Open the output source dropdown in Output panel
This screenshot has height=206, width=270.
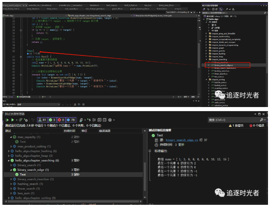[x=38, y=105]
